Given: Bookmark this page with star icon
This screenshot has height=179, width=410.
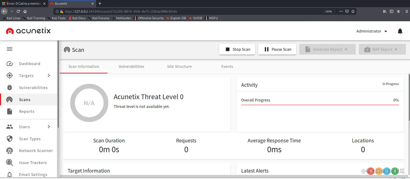Looking at the screenshot, I should [x=353, y=11].
